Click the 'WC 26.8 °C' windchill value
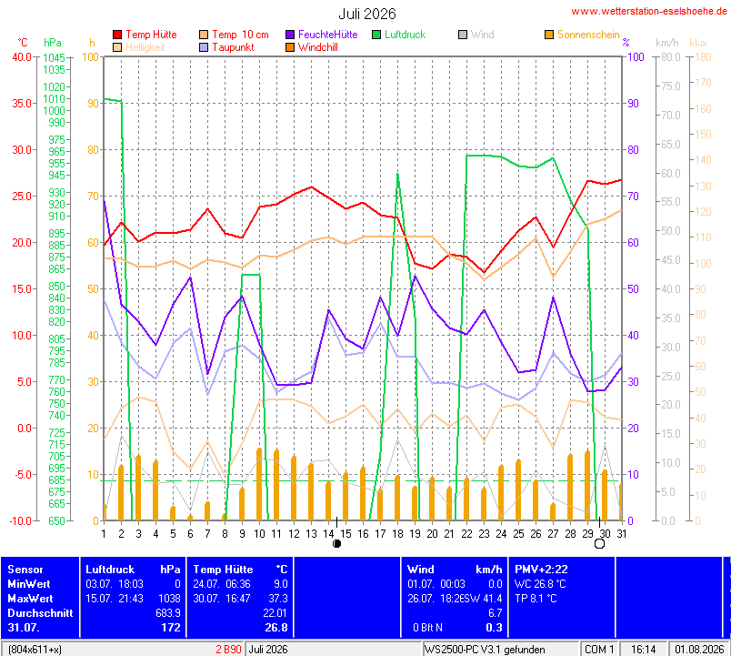Image resolution: width=731 pixels, height=656 pixels. pos(540,584)
